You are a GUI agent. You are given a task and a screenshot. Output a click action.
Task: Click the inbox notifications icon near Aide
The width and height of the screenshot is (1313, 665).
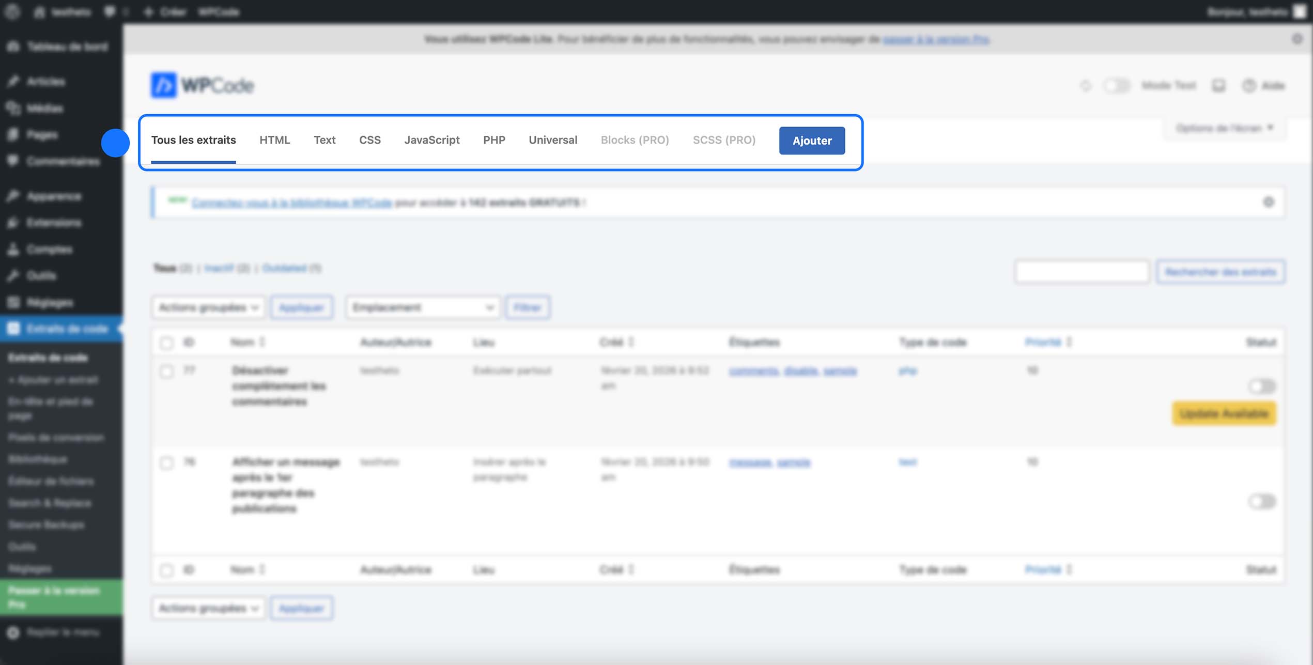click(x=1218, y=86)
